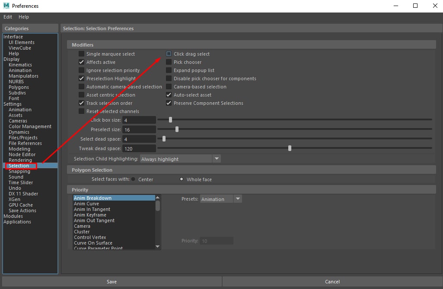The image size is (443, 289).
Task: Collapse the Polygon Selection section header
Action: (252, 170)
